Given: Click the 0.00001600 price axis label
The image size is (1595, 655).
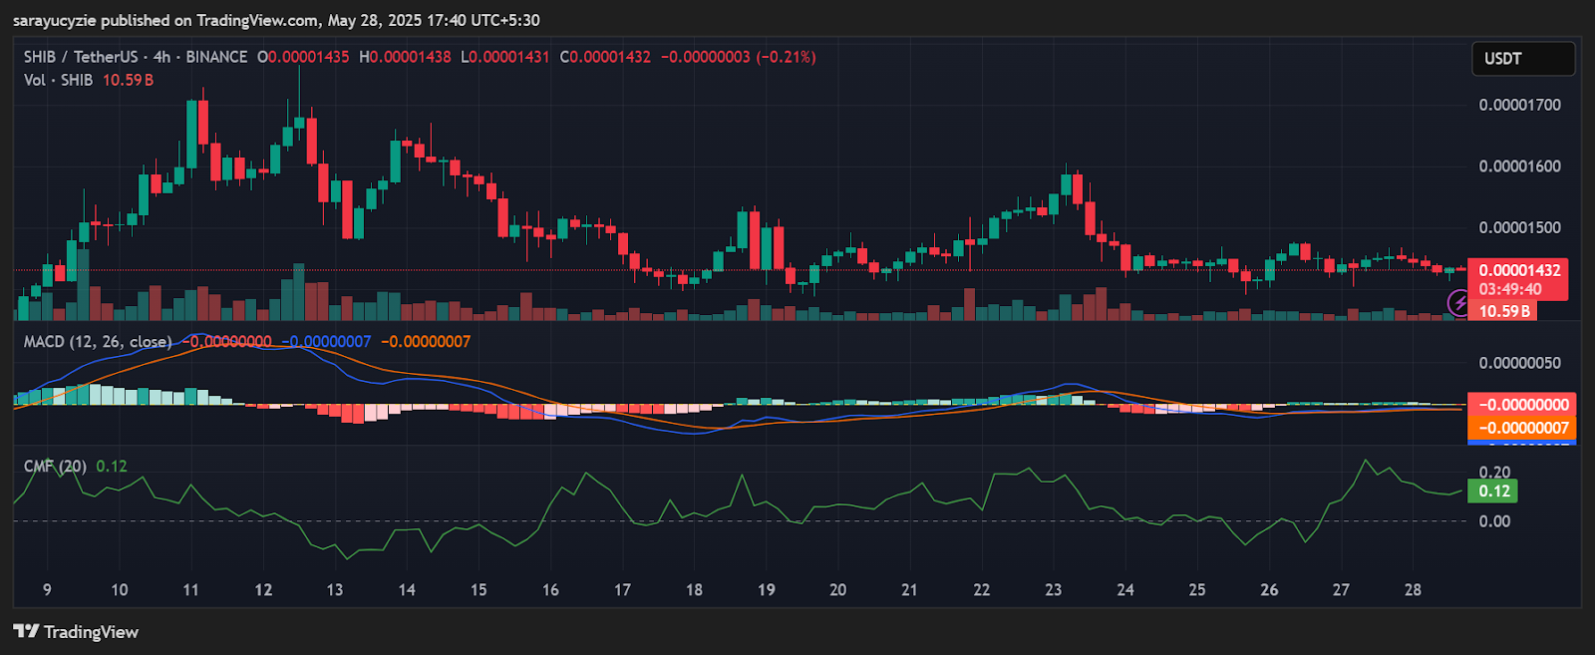Looking at the screenshot, I should pyautogui.click(x=1519, y=166).
